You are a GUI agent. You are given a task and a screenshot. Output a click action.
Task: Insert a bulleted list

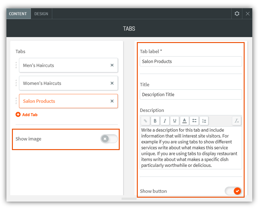coord(194,121)
